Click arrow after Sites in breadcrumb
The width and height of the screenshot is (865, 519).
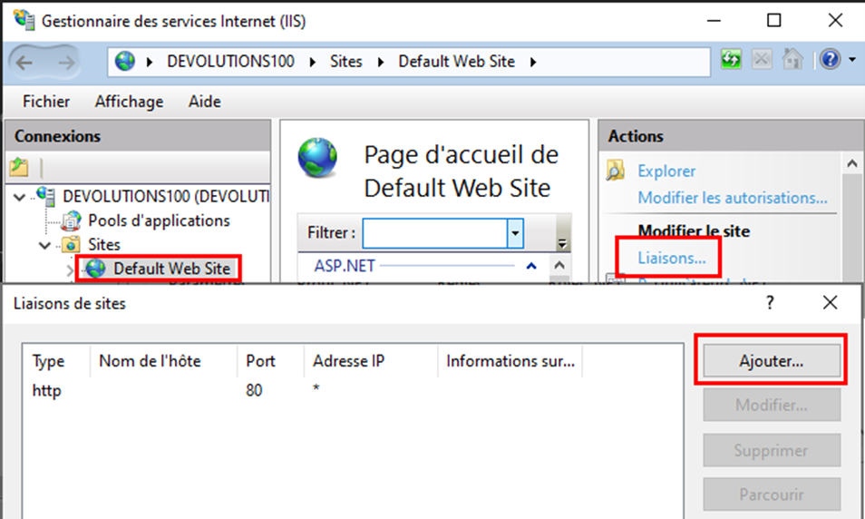click(381, 62)
